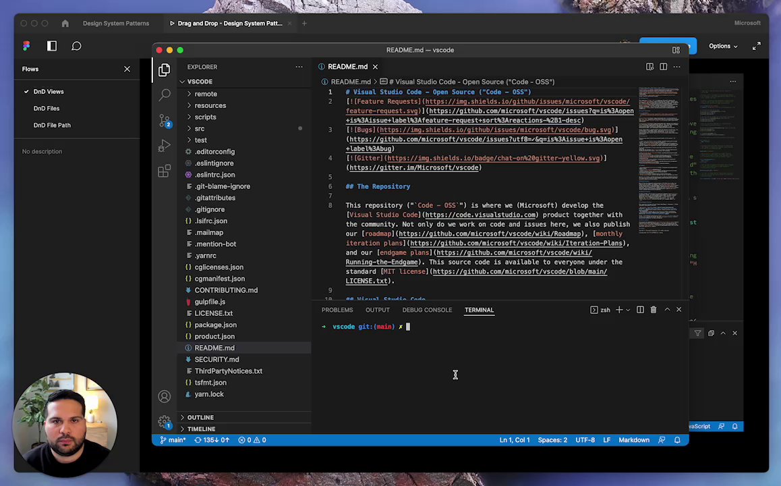781x486 pixels.
Task: Click LF end of line setting
Action: click(x=607, y=440)
